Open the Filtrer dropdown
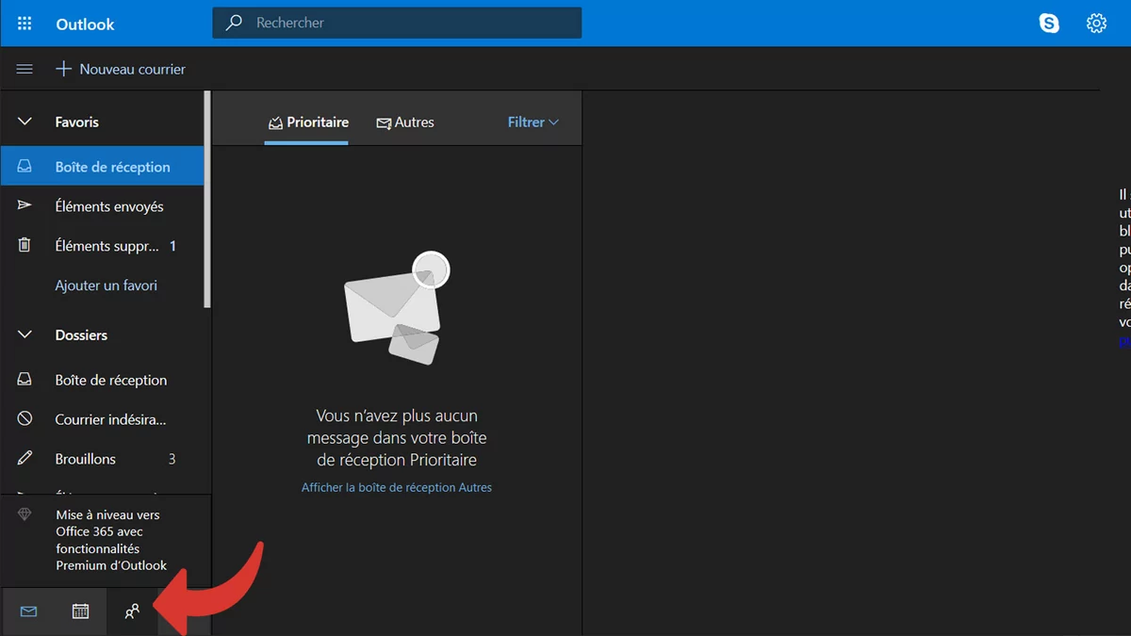The height and width of the screenshot is (636, 1131). (533, 122)
